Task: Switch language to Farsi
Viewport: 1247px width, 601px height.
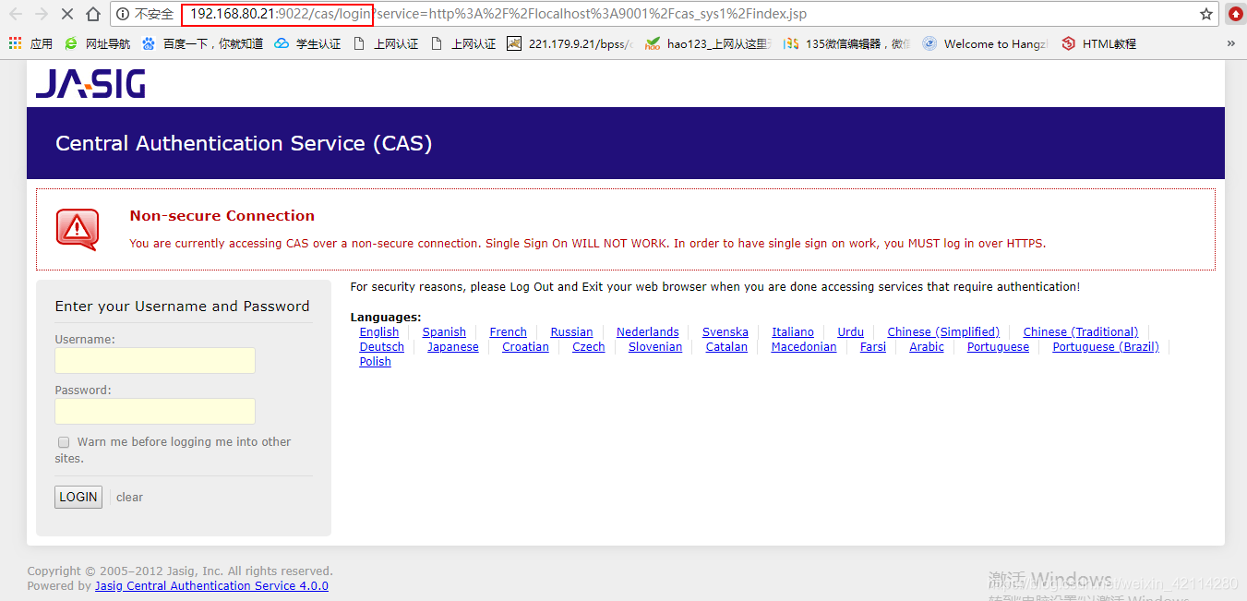Action: (873, 347)
